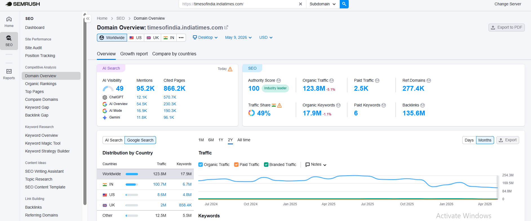The width and height of the screenshot is (531, 221).
Task: Clear the domain search field
Action: (x=300, y=4)
